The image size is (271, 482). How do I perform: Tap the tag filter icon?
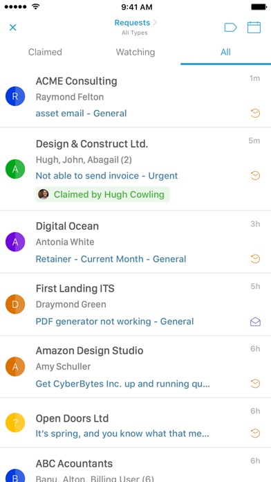230,28
